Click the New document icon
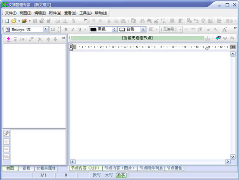239x180 pixels. [7, 21]
